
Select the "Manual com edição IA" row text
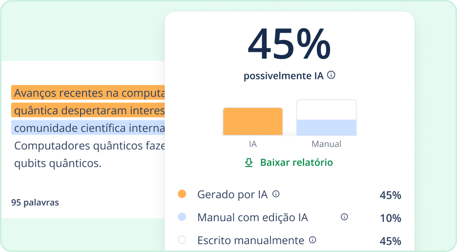[x=252, y=217]
